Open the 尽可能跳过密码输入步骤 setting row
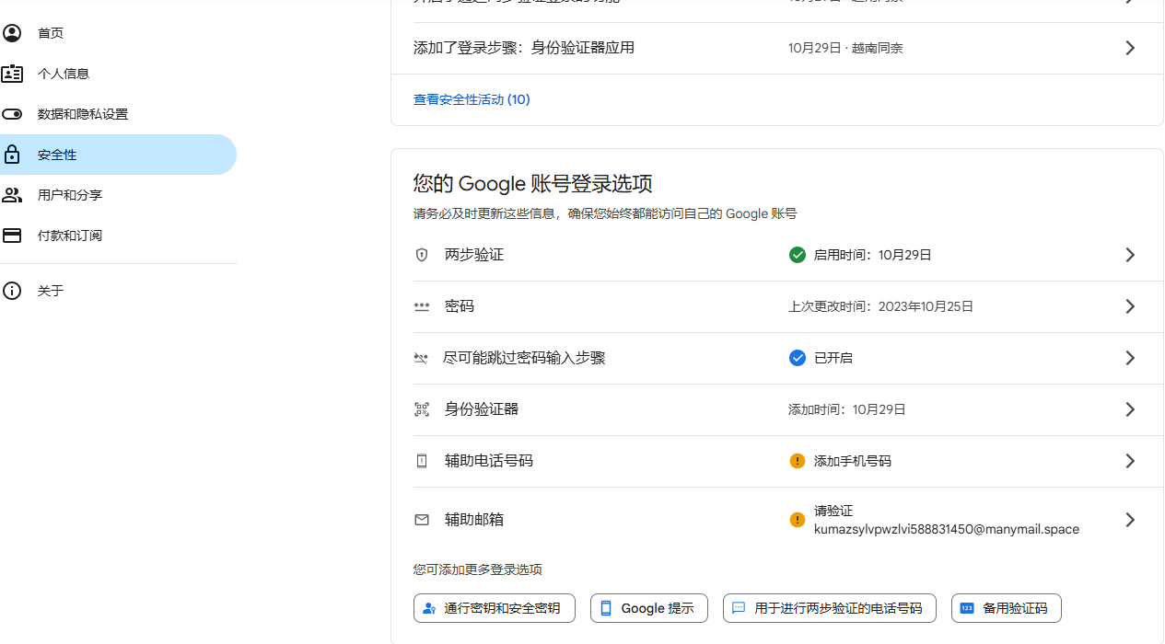1165x644 pixels. coord(524,358)
